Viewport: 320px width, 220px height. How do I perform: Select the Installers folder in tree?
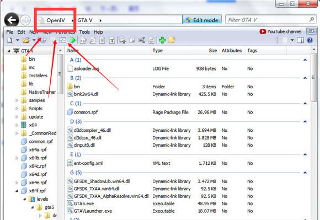[38, 76]
